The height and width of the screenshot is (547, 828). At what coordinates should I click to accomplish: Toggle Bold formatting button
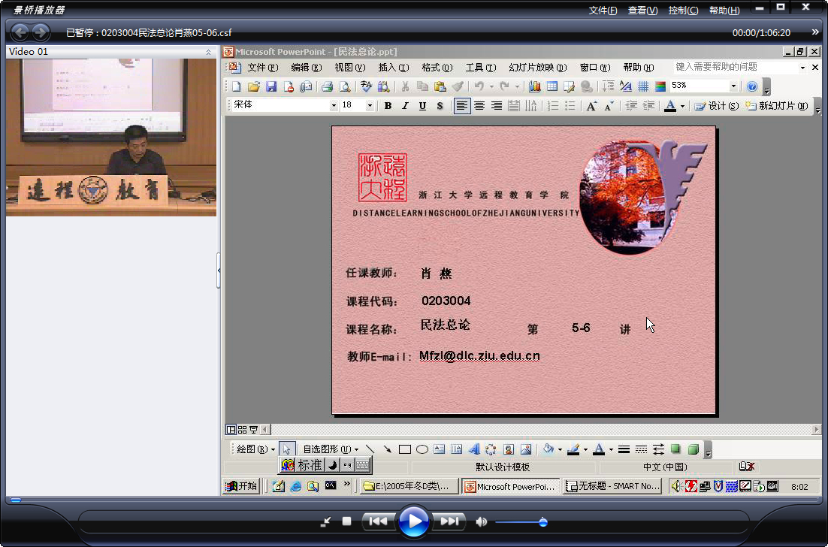pyautogui.click(x=388, y=106)
